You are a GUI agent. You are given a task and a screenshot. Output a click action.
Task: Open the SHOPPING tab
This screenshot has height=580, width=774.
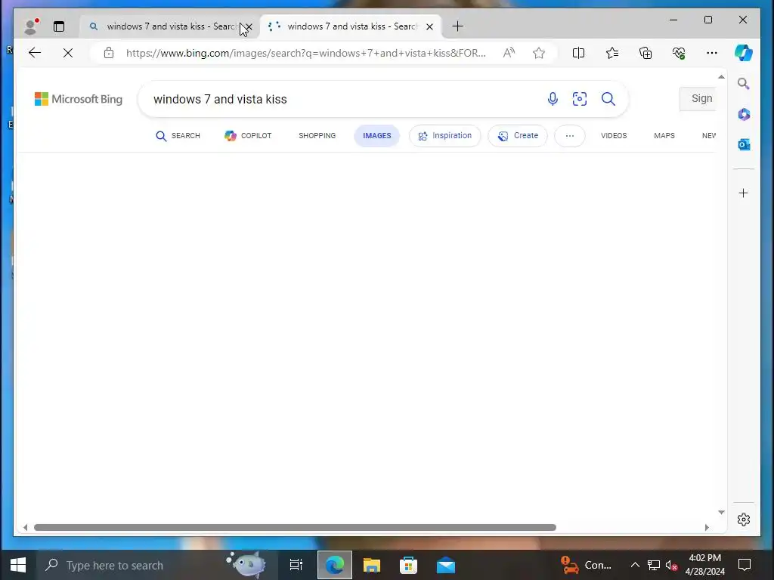point(317,136)
